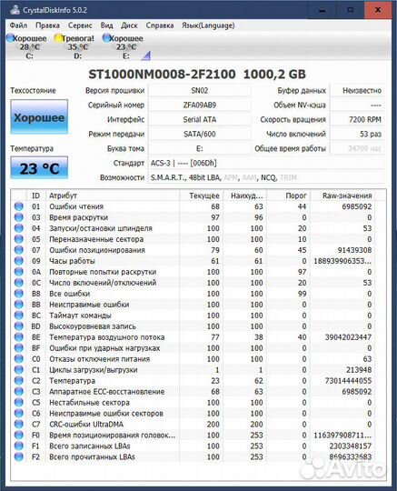This screenshot has width=397, height=491.
Task: Open the Правка menu
Action: click(47, 25)
